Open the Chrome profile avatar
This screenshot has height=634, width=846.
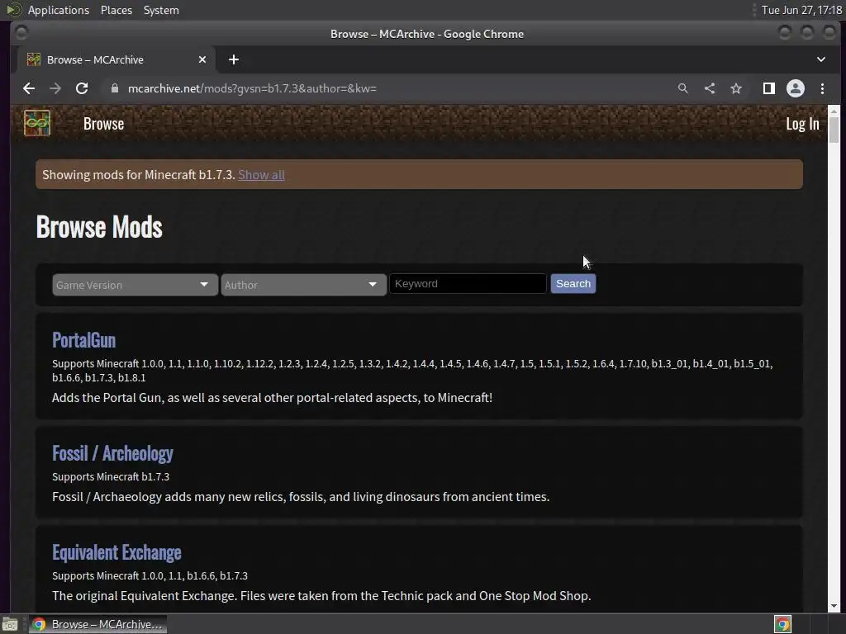(x=796, y=88)
